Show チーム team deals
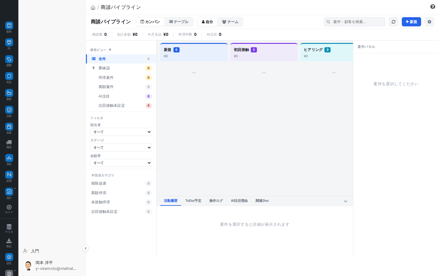 pos(230,22)
